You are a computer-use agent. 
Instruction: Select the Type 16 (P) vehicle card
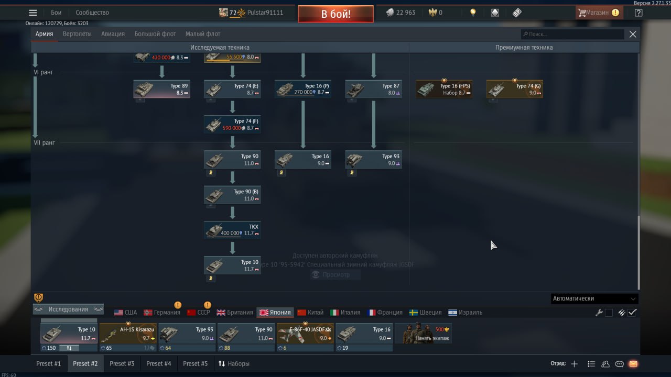coord(303,89)
